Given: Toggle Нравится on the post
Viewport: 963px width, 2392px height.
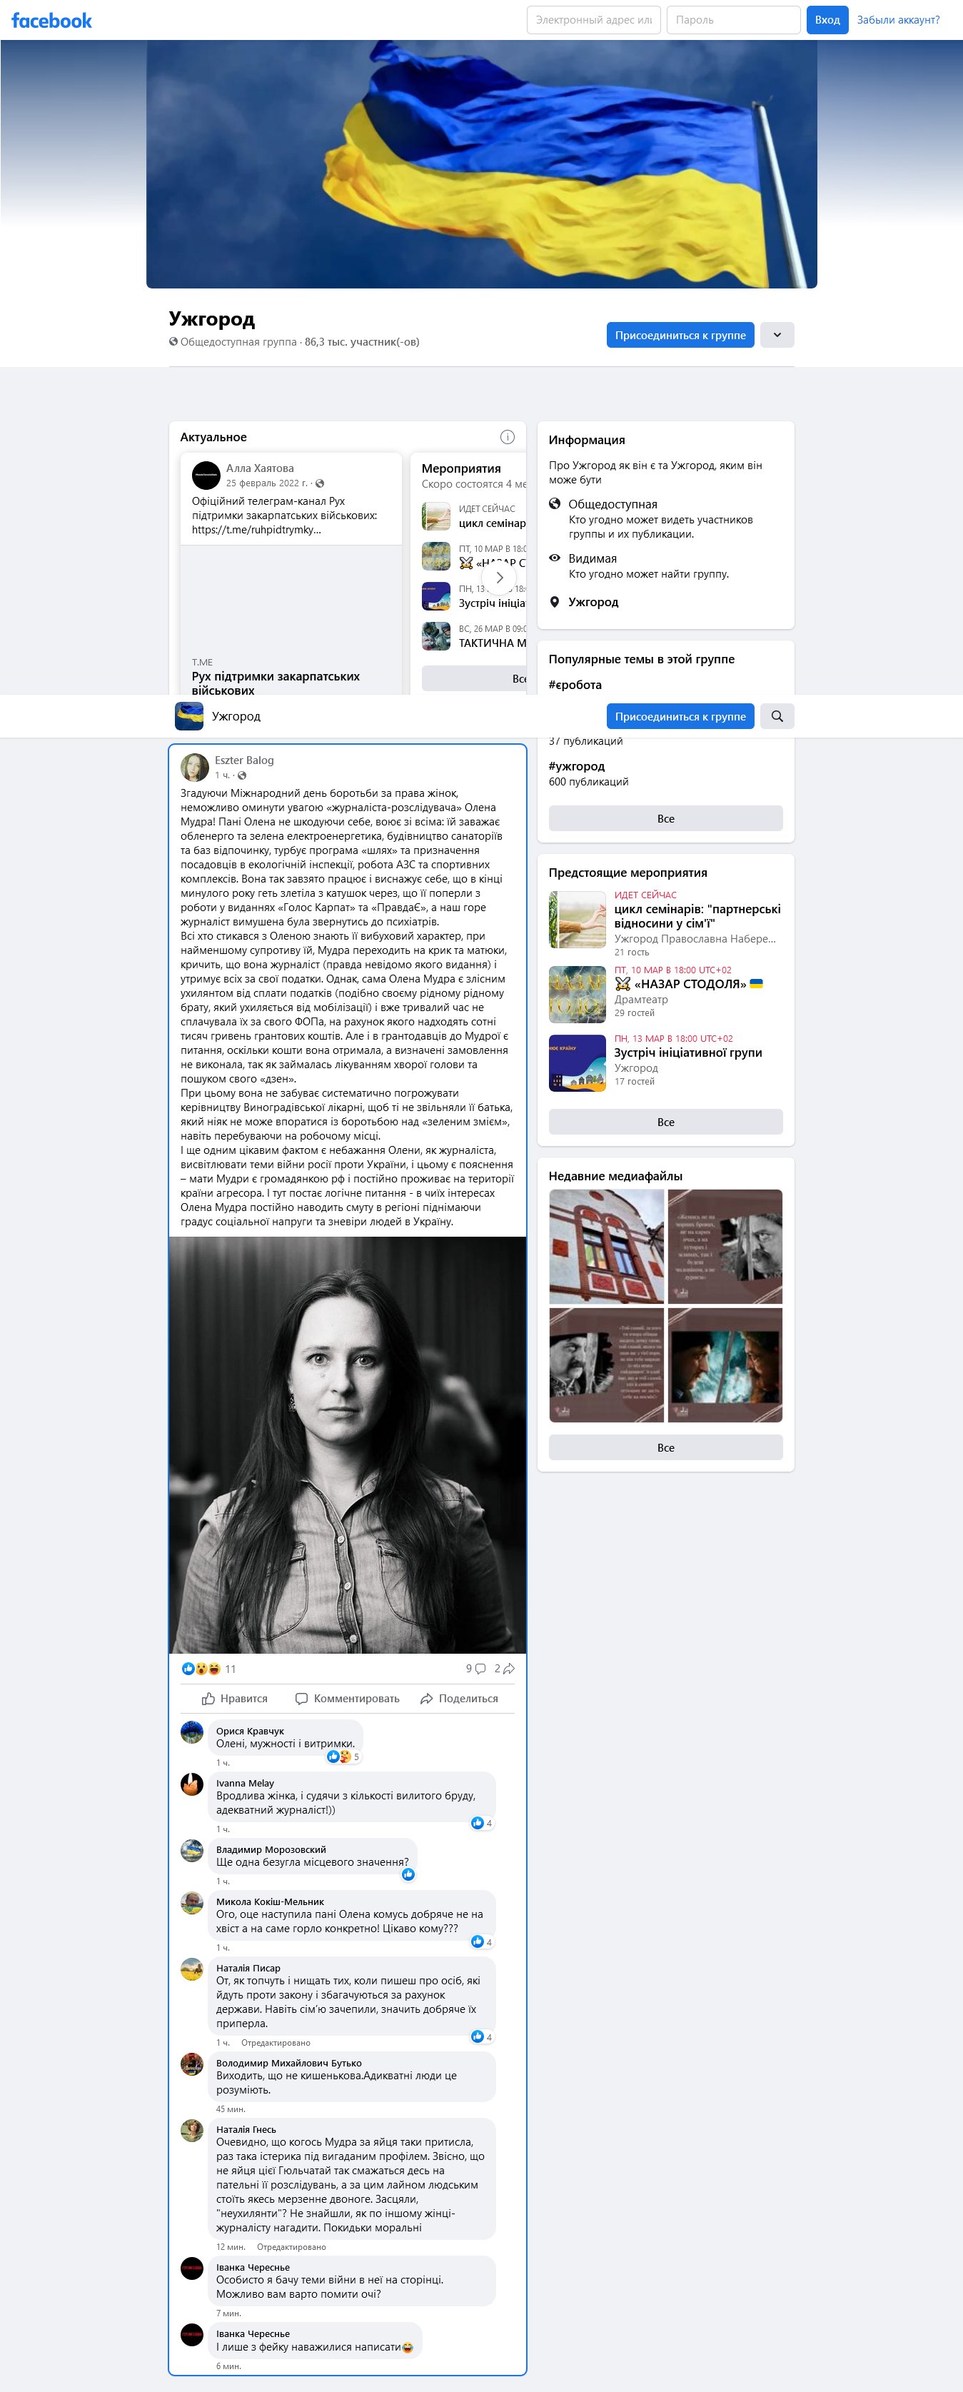Looking at the screenshot, I should tap(235, 1699).
